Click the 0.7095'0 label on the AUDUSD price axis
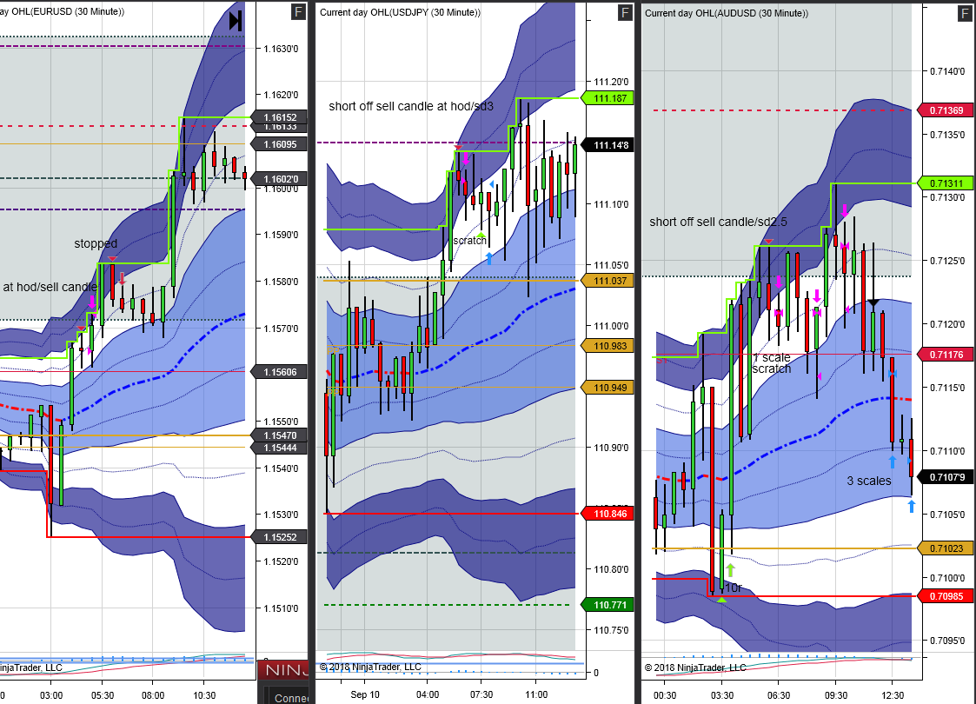This screenshot has height=704, width=976. click(947, 641)
